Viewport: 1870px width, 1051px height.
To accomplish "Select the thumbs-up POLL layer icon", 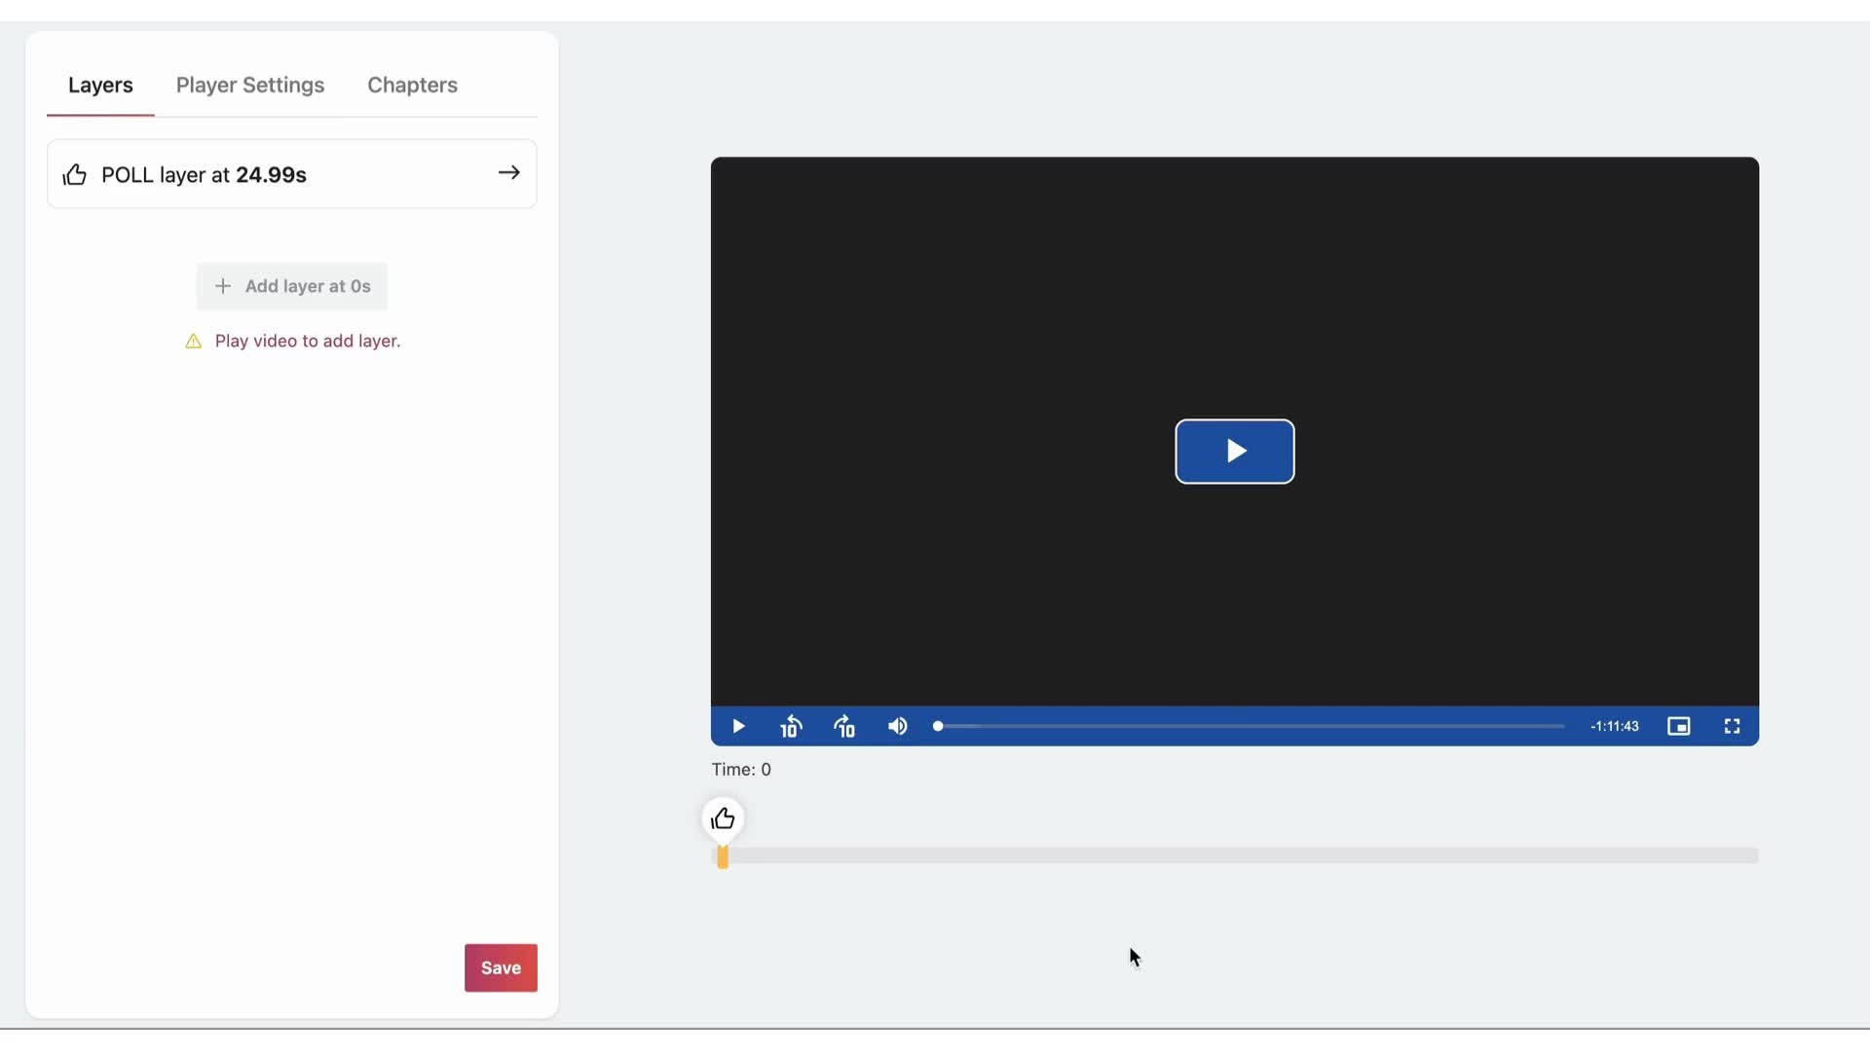I will pos(76,174).
